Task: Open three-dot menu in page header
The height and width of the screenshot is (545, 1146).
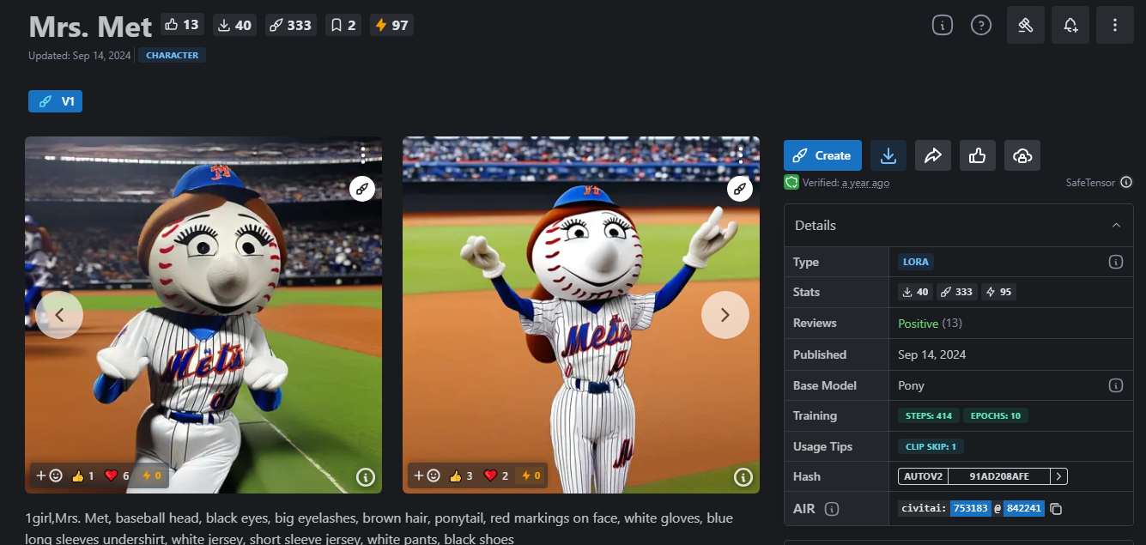Action: click(1115, 25)
